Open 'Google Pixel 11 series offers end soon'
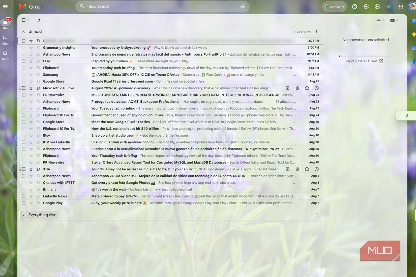Image resolution: width=416 pixels, height=277 pixels. pyautogui.click(x=170, y=82)
